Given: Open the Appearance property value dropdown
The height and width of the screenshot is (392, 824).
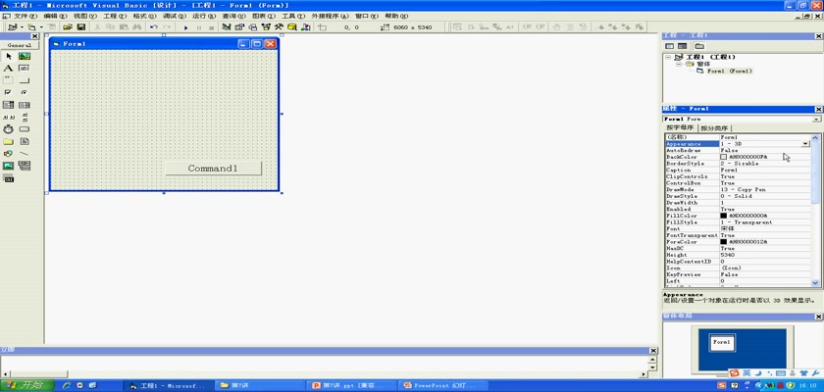Looking at the screenshot, I should [x=805, y=143].
